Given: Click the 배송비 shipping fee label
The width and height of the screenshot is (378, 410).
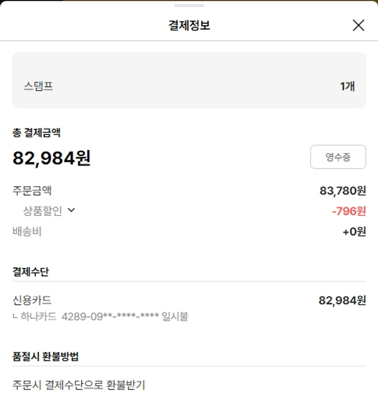Looking at the screenshot, I should pos(27,231).
